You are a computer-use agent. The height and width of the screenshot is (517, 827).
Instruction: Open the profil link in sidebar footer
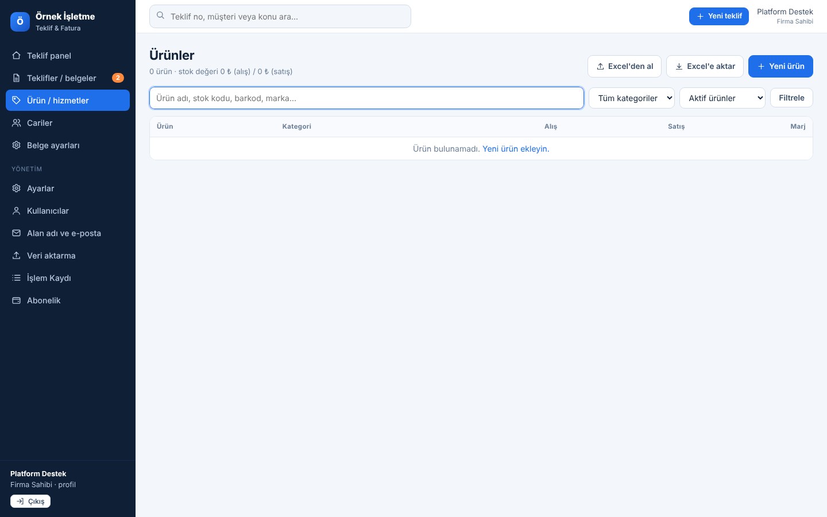(67, 485)
